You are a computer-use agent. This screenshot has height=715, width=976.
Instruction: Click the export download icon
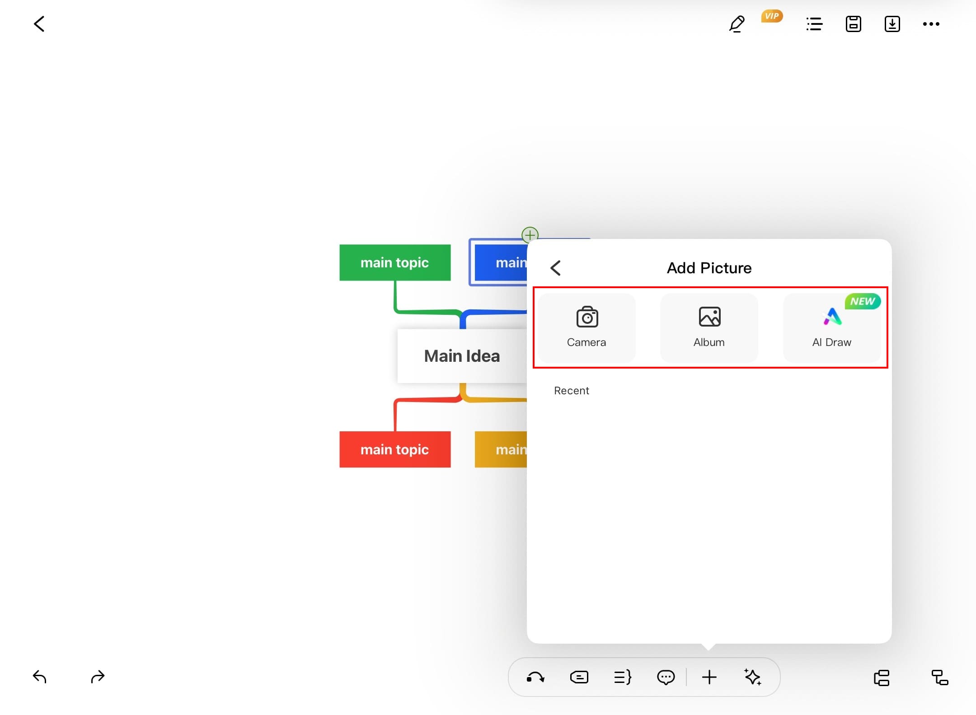(x=892, y=24)
